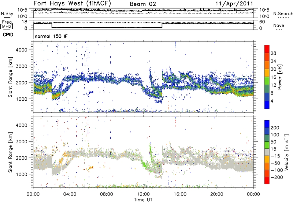This screenshot has height=202, width=293.
Task: Click the light green segment of the power colorbar
Action: click(x=267, y=81)
